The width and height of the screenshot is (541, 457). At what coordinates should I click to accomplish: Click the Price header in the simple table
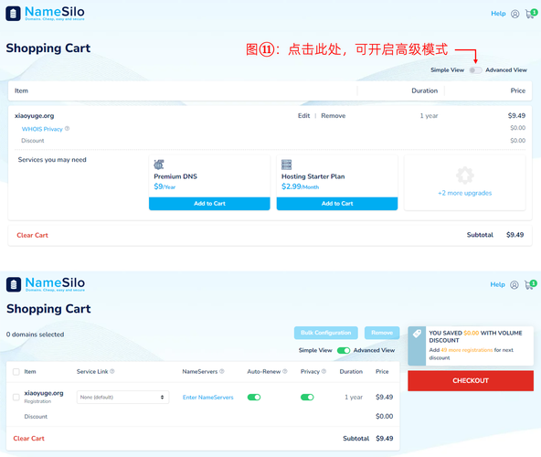pos(518,90)
